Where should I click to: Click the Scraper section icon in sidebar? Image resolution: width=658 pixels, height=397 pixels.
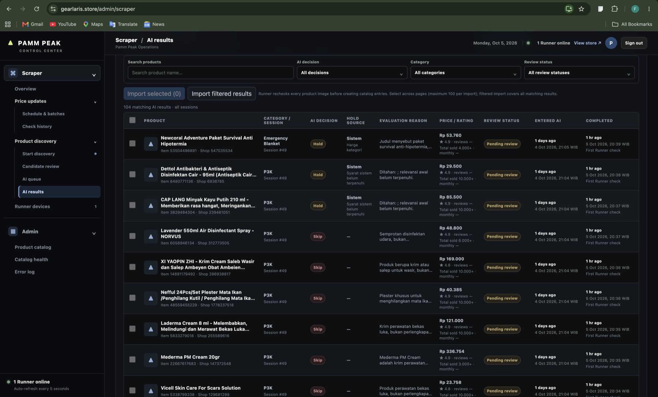pos(13,73)
